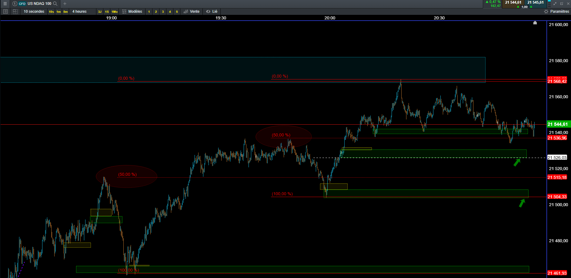Detach chart into a separate window
This screenshot has width=571, height=278.
pos(562,4)
